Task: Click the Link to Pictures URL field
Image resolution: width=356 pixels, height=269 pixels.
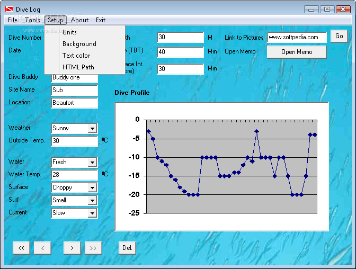Action: point(297,38)
